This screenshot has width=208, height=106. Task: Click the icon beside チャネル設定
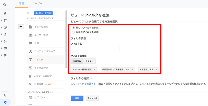31,68
